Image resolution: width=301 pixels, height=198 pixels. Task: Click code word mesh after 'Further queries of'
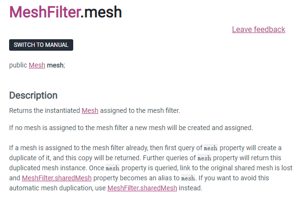(204, 158)
